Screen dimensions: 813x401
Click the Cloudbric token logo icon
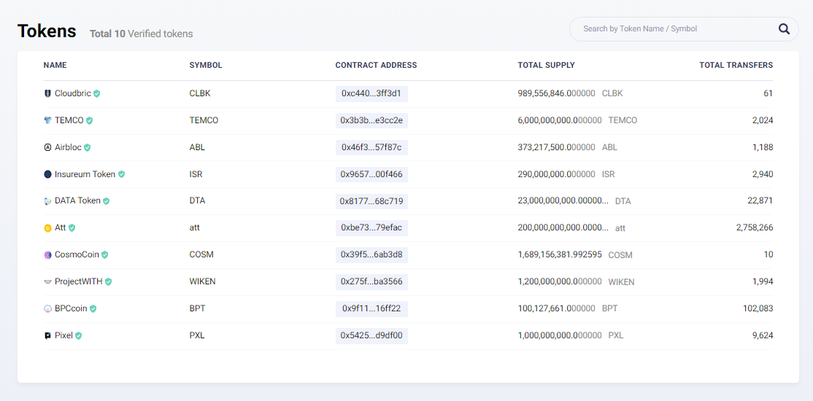(47, 94)
